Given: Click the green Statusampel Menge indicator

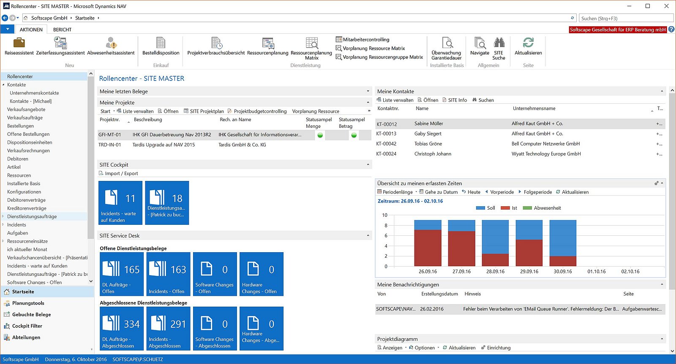Looking at the screenshot, I should (x=320, y=135).
